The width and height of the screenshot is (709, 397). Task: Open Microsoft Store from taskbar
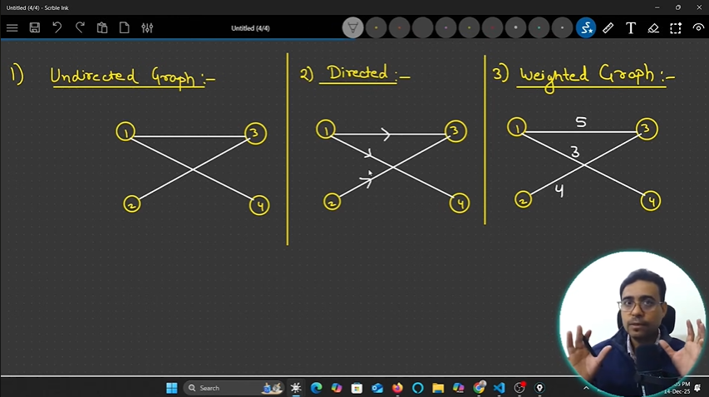coord(357,388)
